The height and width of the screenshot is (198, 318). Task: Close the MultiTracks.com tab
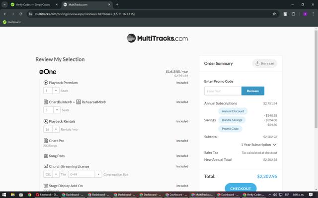pos(109,4)
